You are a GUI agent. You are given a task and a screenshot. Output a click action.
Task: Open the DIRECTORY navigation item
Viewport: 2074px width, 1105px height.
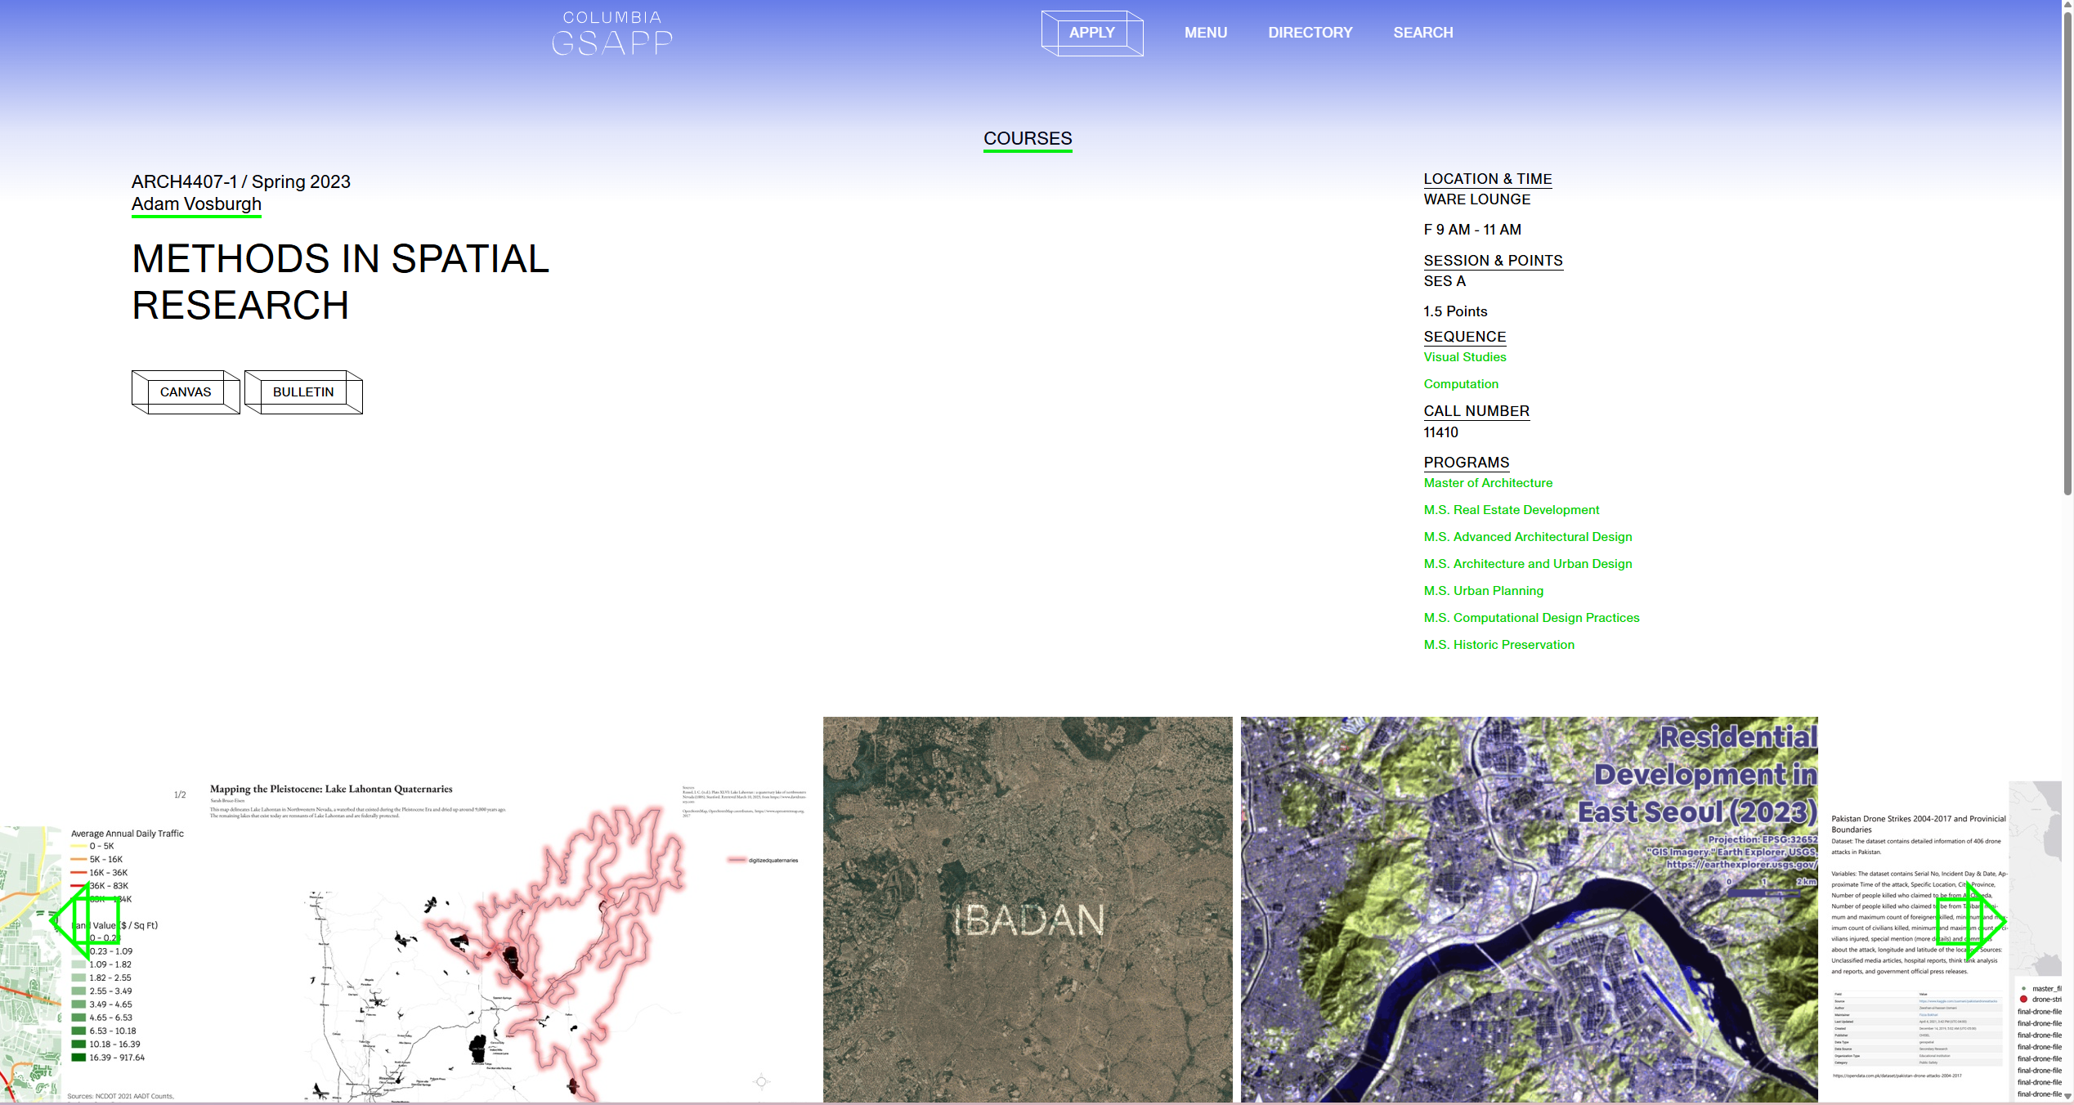(1310, 33)
